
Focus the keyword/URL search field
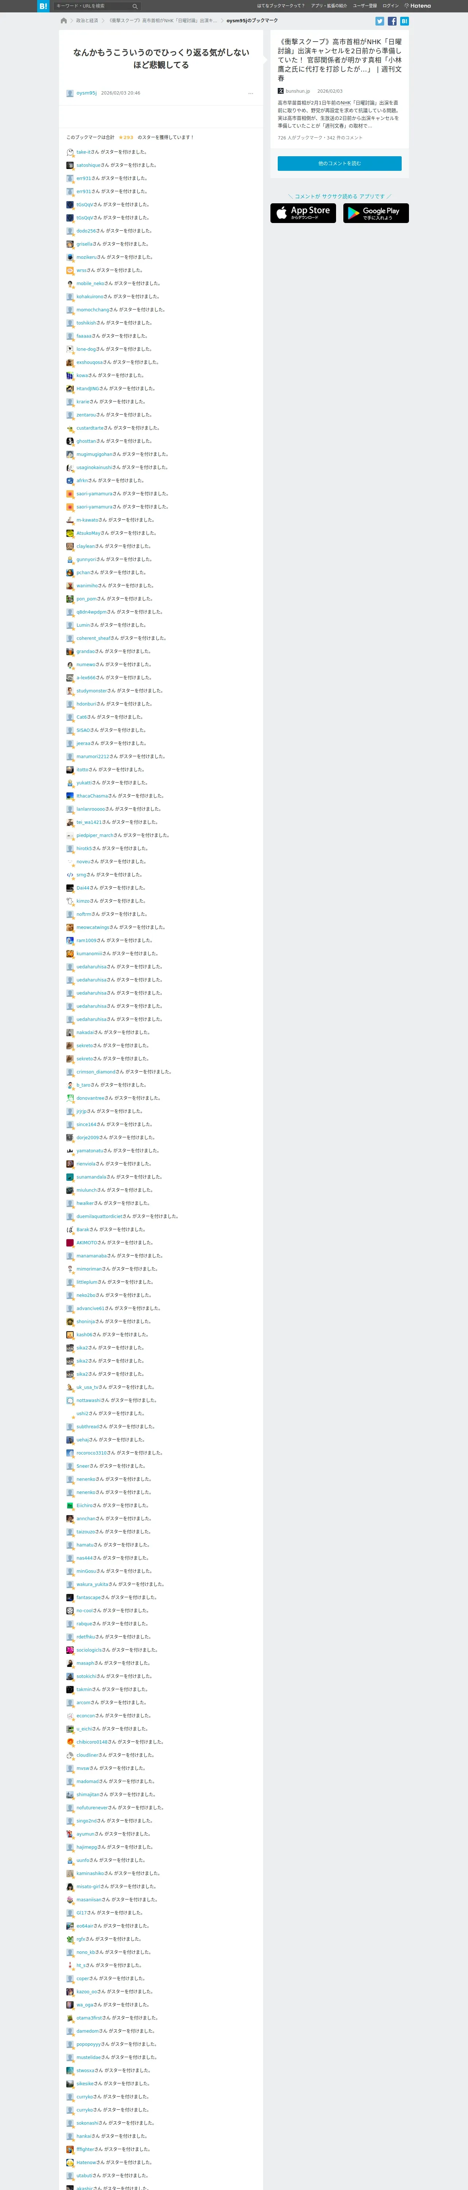93,6
